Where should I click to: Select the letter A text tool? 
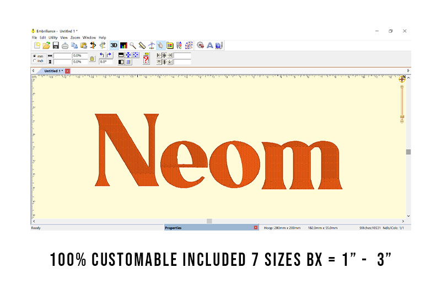click(210, 45)
